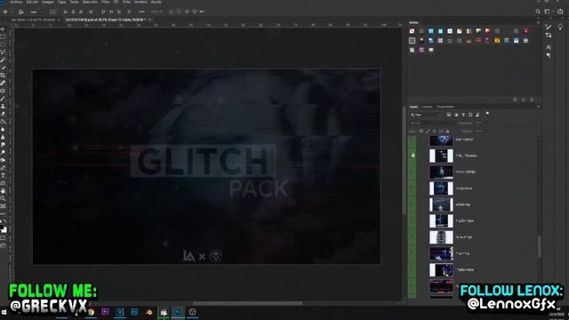Apply the 'no style' swatch in Styles
569x320 pixels.
pyautogui.click(x=412, y=31)
